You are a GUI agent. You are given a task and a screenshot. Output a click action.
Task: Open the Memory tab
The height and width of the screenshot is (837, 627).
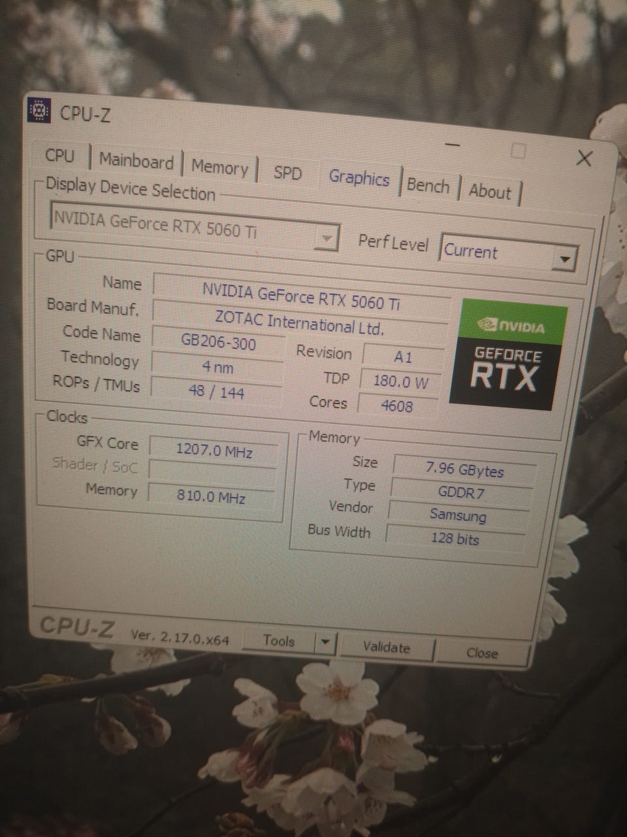pos(219,167)
